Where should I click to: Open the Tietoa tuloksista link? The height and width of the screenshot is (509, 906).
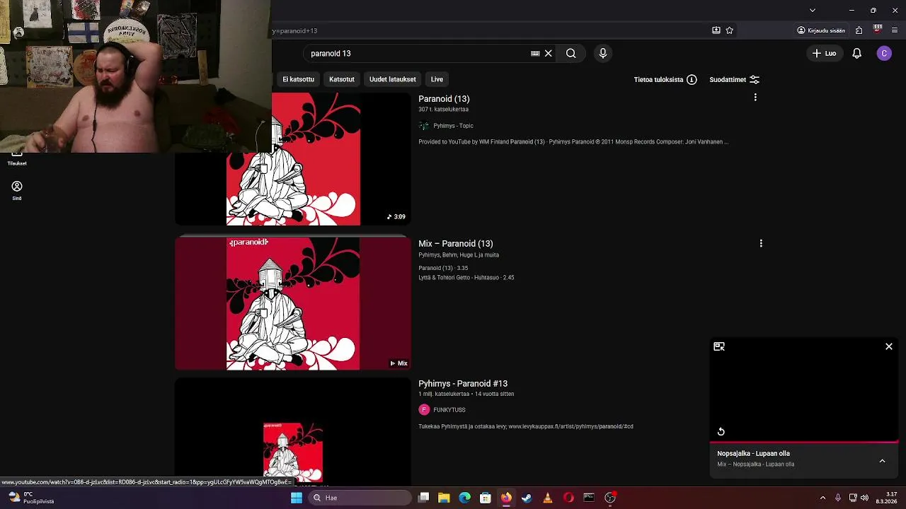[658, 80]
